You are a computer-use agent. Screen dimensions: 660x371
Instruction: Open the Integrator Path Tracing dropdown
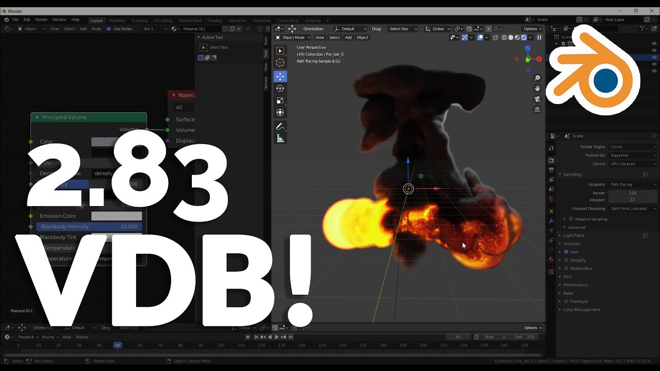click(x=633, y=184)
